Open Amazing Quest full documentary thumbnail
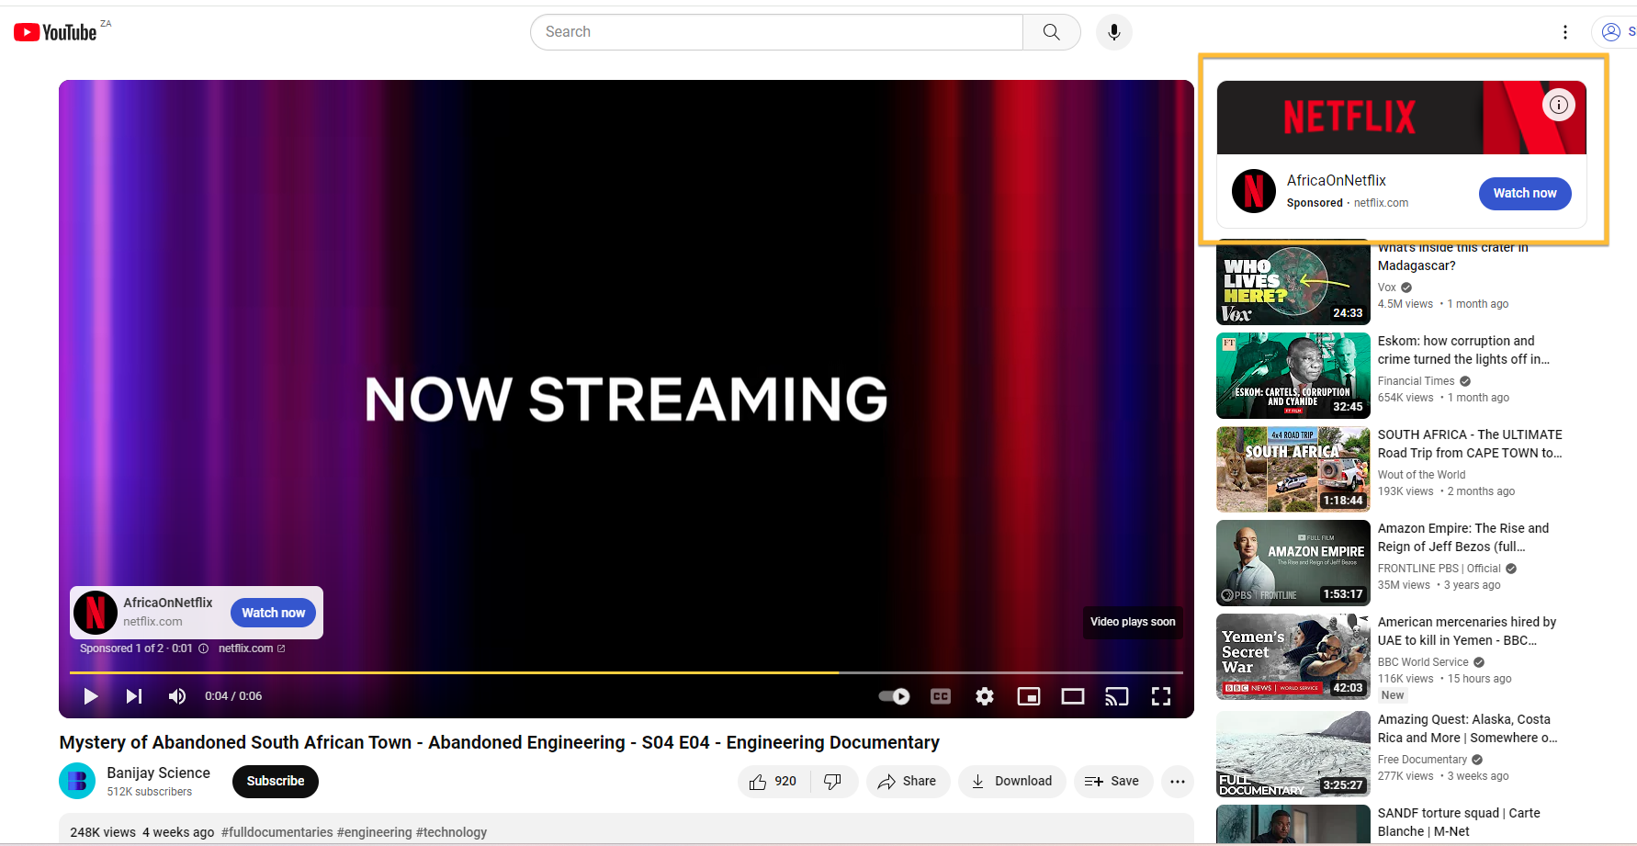Viewport: 1637px width, 846px height. 1293,754
